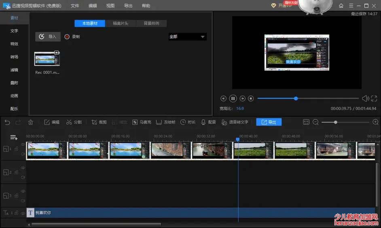The height and width of the screenshot is (228, 381).
Task: Click the 分割 (split) scissors tool
Action: [74, 122]
